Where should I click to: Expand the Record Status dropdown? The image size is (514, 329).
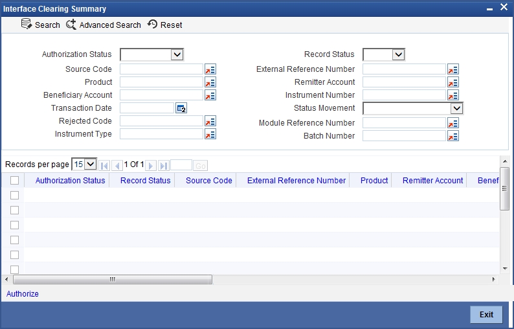399,54
